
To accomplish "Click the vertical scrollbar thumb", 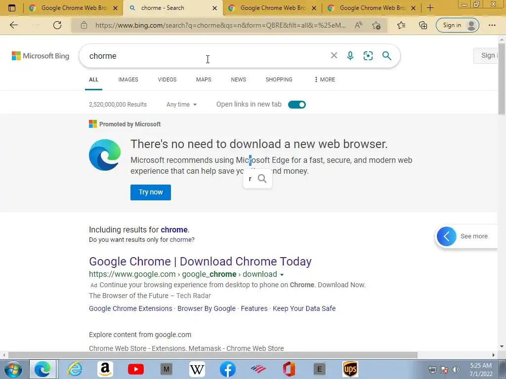I will click(502, 79).
